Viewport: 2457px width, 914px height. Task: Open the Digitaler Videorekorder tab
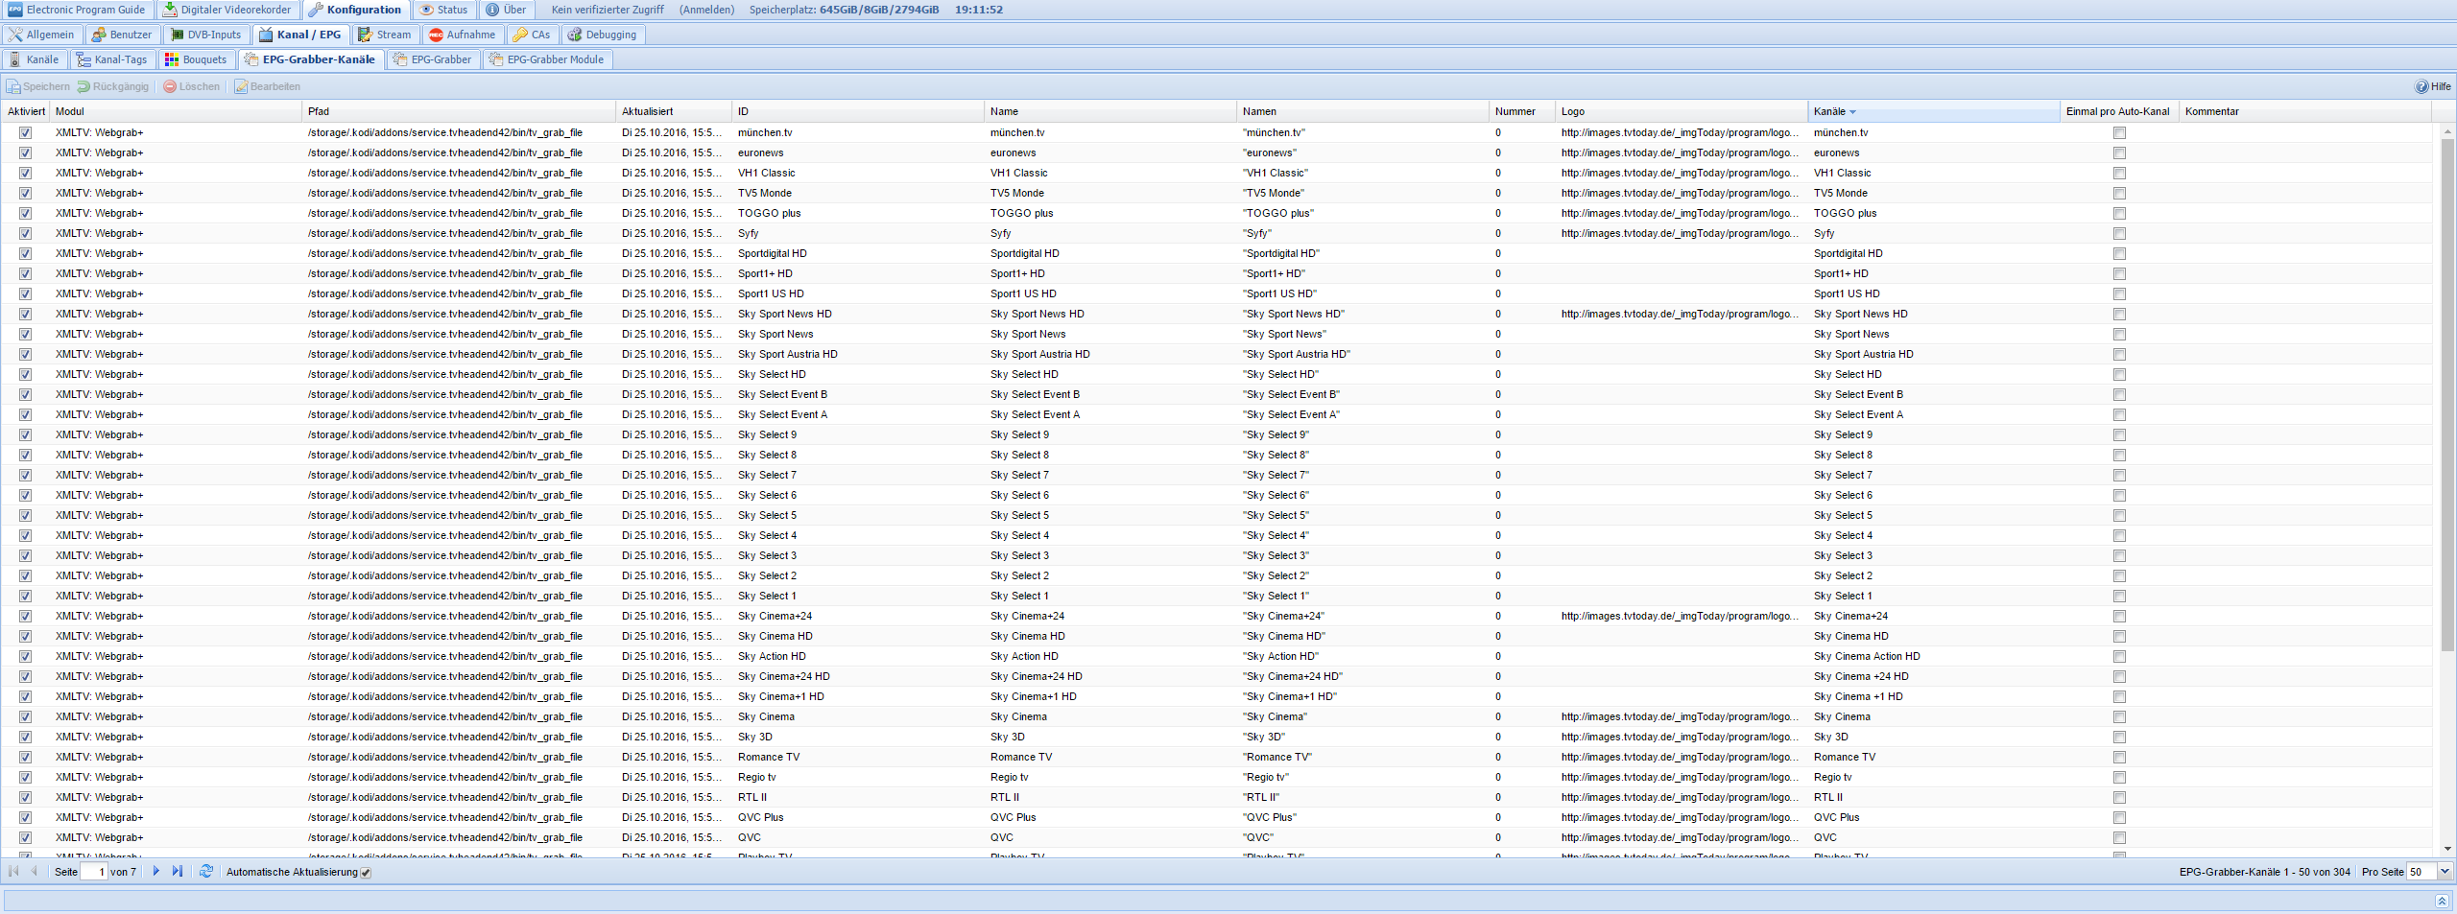click(x=227, y=10)
